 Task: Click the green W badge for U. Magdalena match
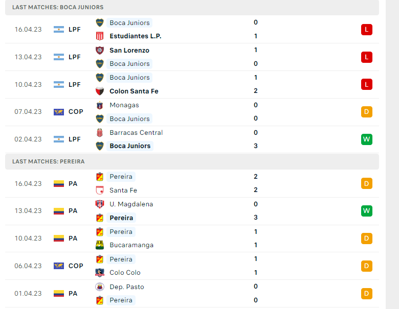click(x=366, y=211)
